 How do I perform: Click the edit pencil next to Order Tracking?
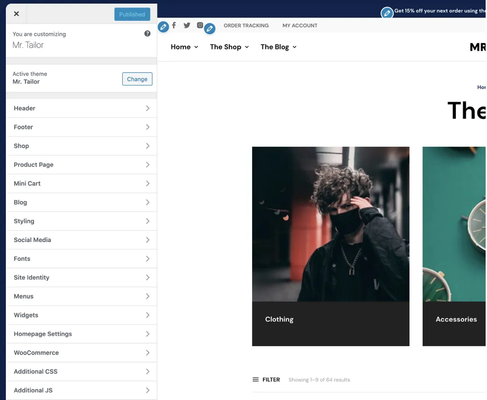(210, 28)
